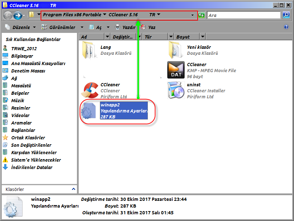
Task: Click inside the Ara search field
Action: click(244, 15)
